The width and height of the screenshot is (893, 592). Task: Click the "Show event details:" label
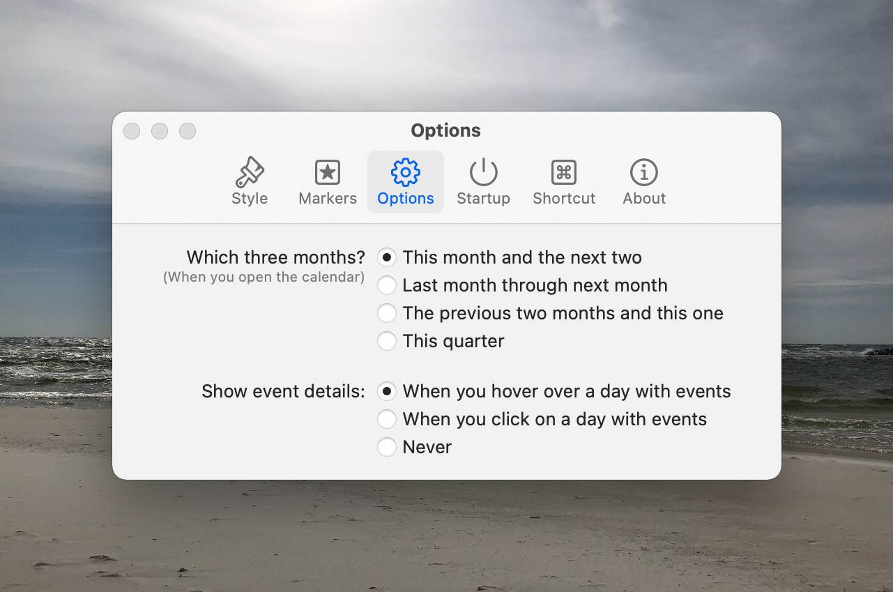[283, 391]
